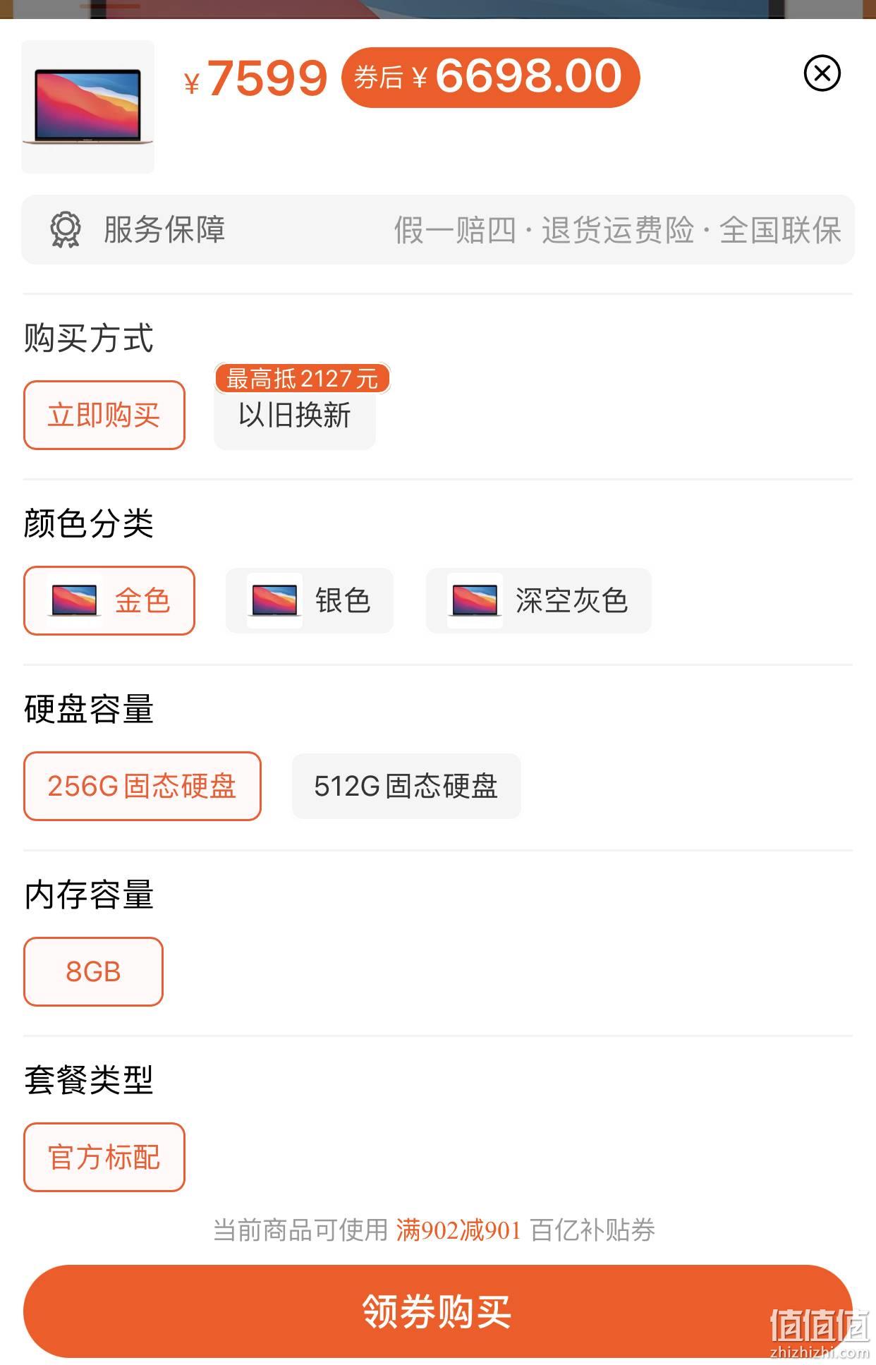Image resolution: width=876 pixels, height=1365 pixels.
Task: Tap the 满902减901 coupon link
Action: pyautogui.click(x=458, y=1230)
